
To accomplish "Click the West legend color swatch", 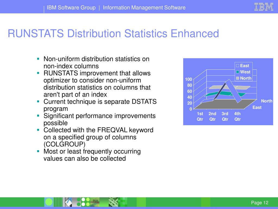I will pyautogui.click(x=238, y=72).
